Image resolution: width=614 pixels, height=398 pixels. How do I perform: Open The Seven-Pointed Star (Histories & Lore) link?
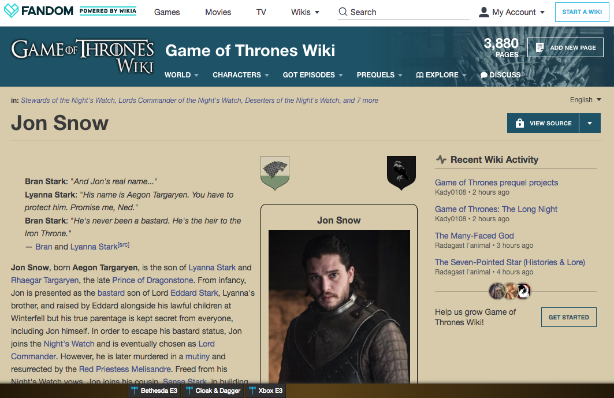pos(510,262)
